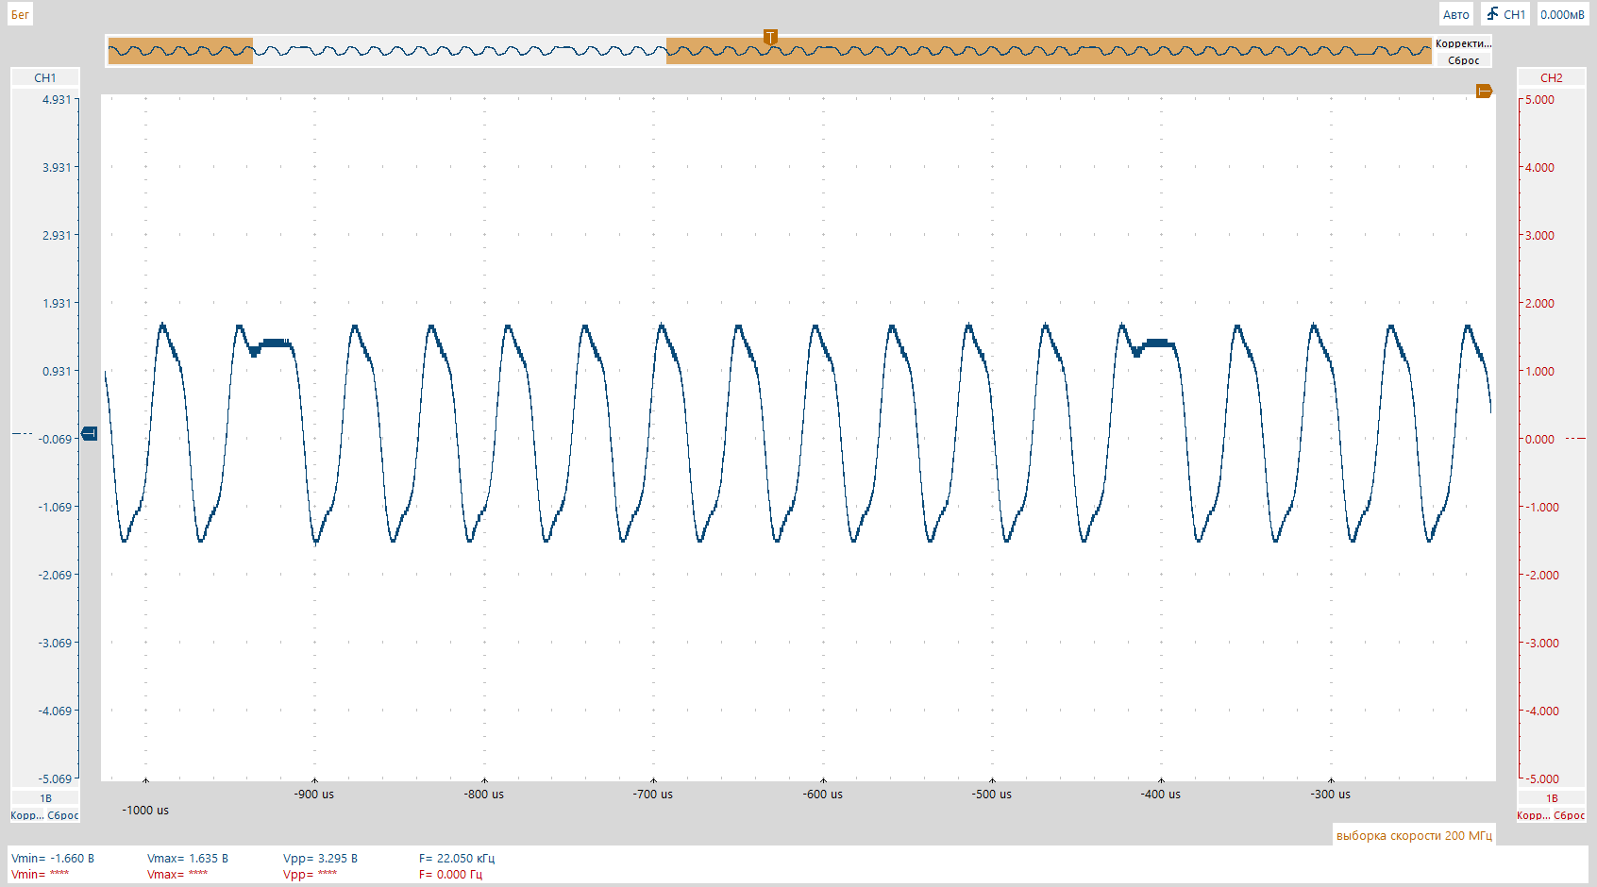Open the Авто trigger mode selector
The image size is (1597, 887).
1455,14
